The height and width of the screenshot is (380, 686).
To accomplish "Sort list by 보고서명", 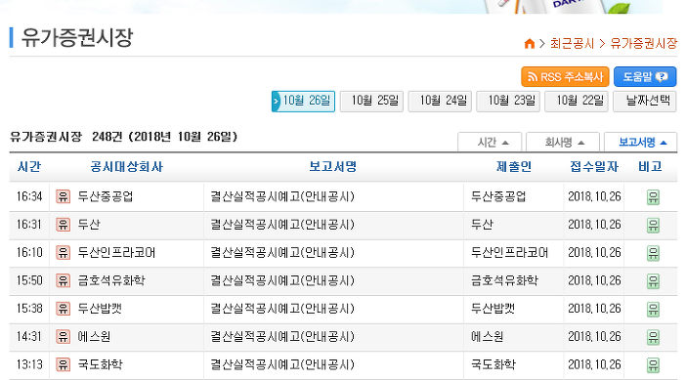I will coord(640,142).
